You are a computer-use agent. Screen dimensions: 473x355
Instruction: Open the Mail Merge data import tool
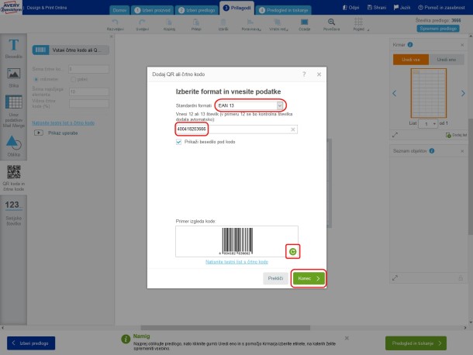13,112
